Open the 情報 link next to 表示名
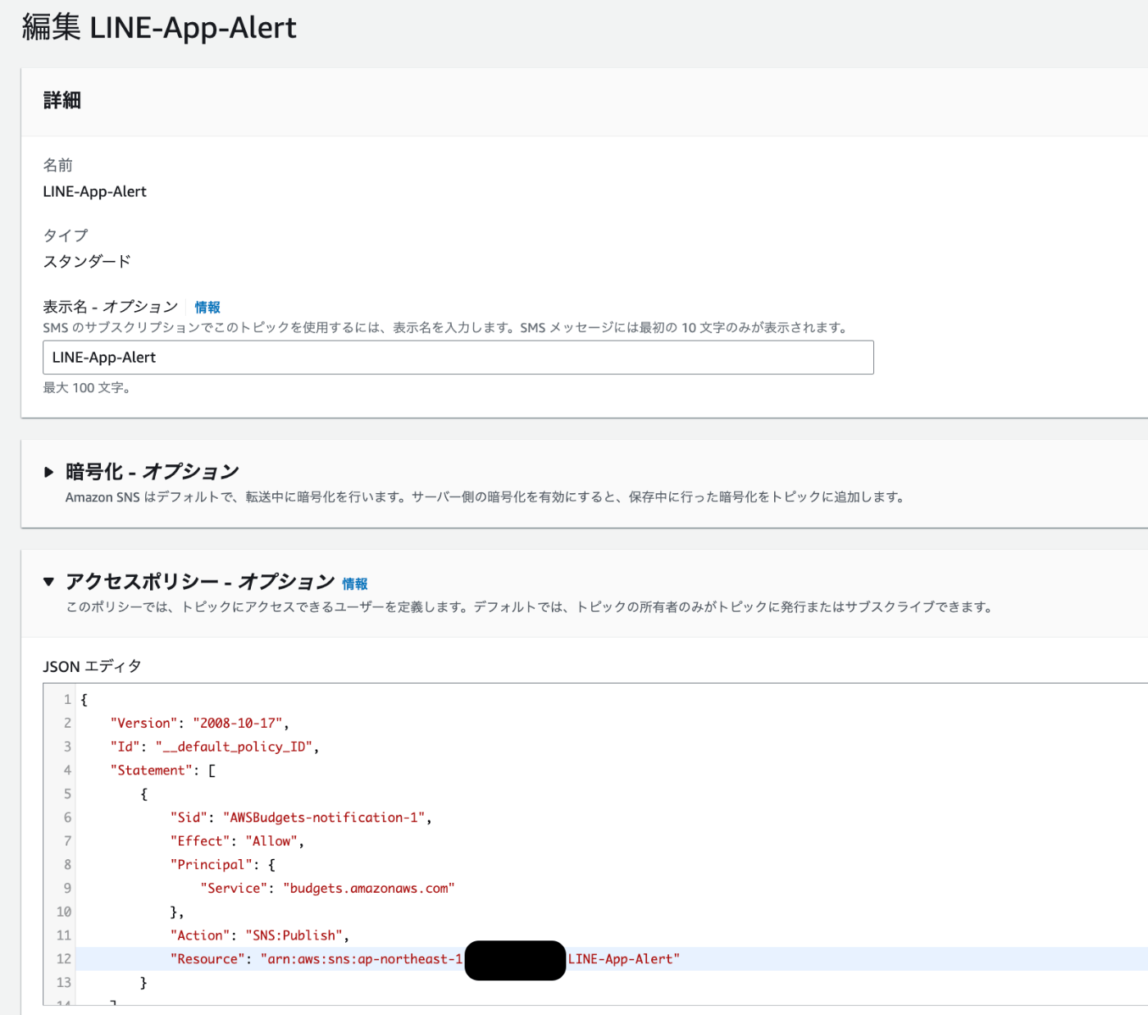Image resolution: width=1148 pixels, height=1015 pixels. click(x=207, y=307)
